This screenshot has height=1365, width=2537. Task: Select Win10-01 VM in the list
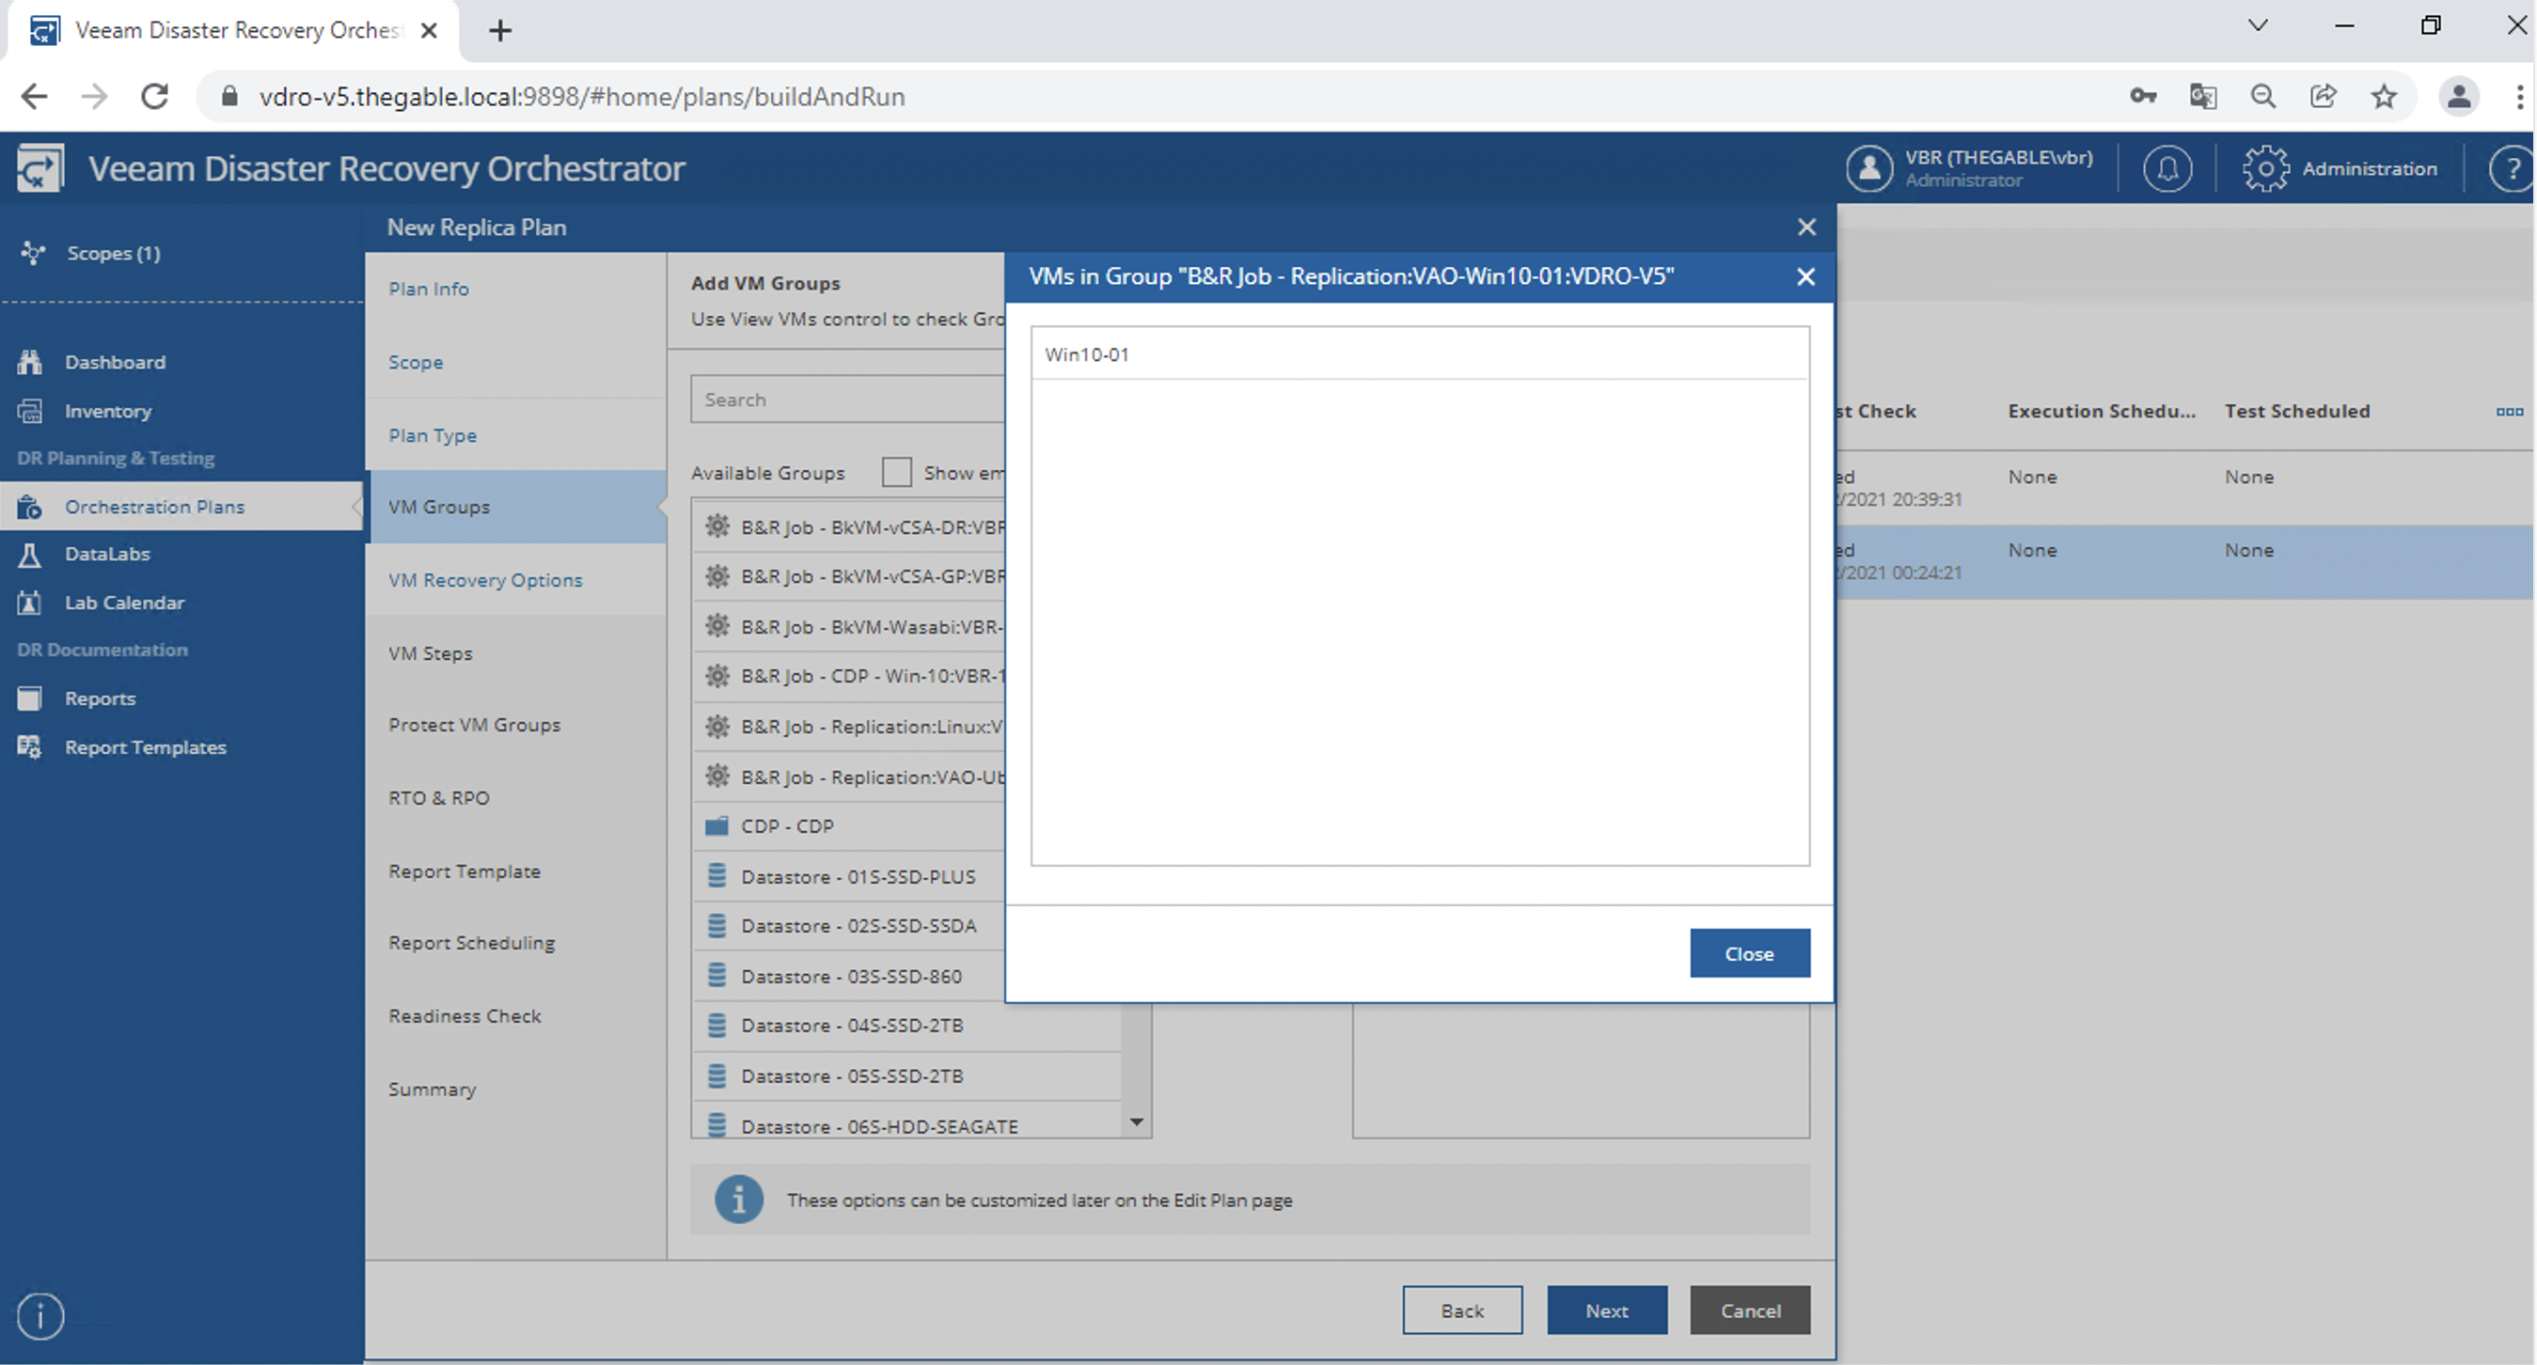tap(1420, 354)
